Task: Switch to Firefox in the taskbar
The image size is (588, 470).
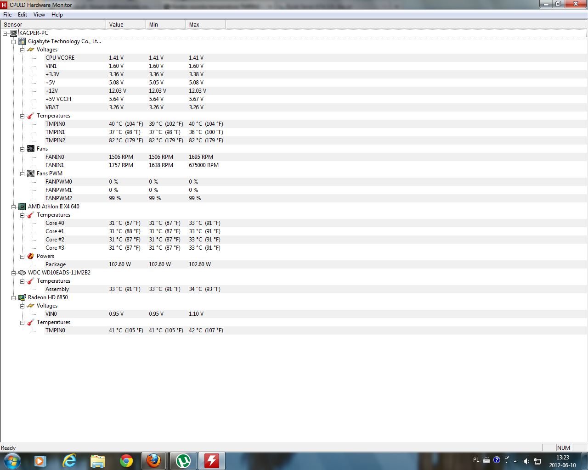Action: 154,461
